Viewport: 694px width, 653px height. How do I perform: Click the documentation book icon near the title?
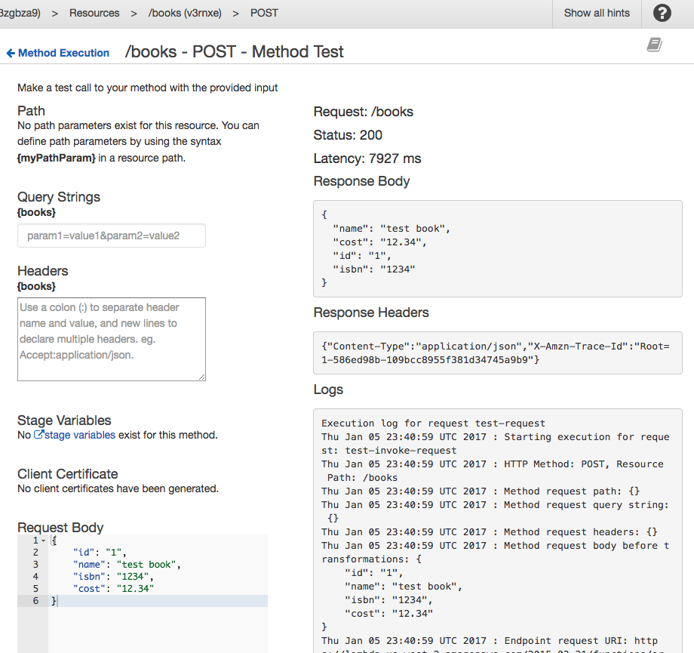653,45
